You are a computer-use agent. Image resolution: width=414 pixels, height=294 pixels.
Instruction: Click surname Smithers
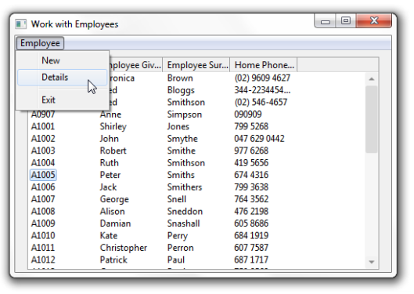click(x=185, y=187)
